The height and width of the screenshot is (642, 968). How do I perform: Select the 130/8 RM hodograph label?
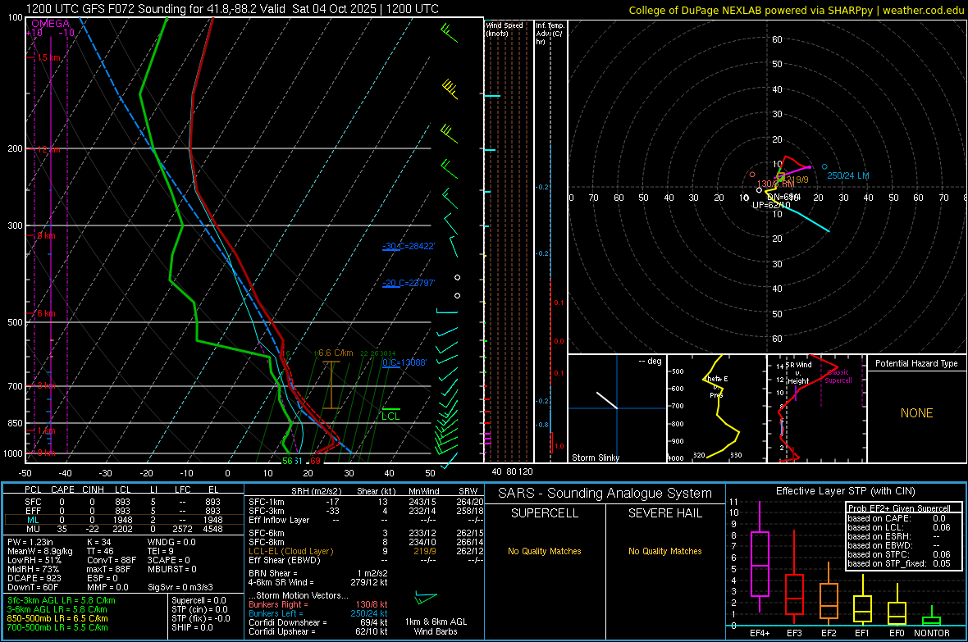click(x=775, y=184)
